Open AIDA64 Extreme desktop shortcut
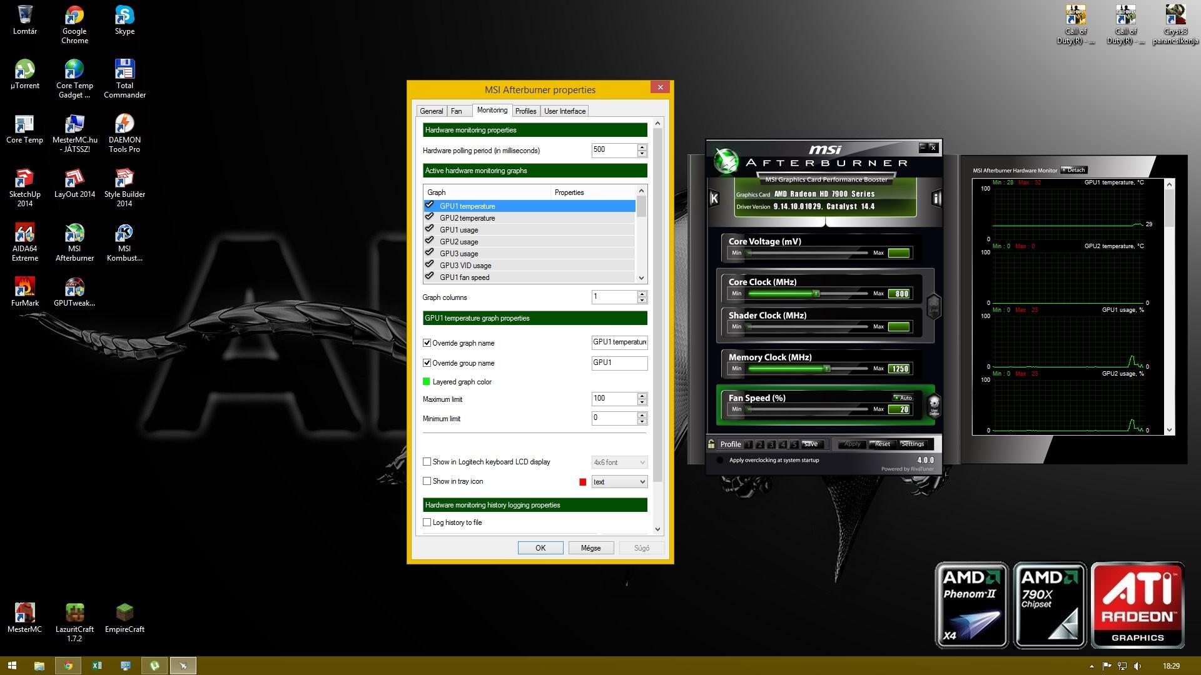The height and width of the screenshot is (675, 1201). (24, 242)
